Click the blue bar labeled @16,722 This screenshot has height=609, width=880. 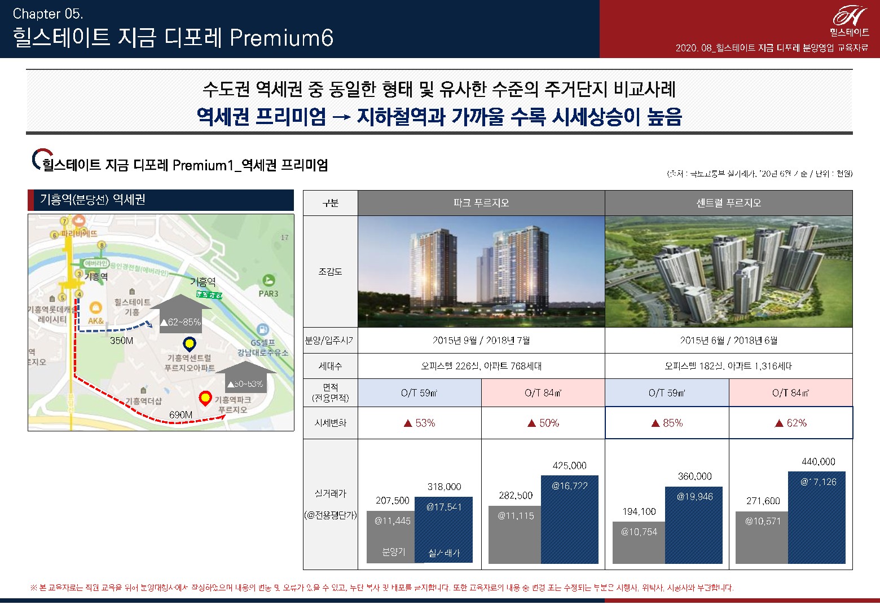570,519
